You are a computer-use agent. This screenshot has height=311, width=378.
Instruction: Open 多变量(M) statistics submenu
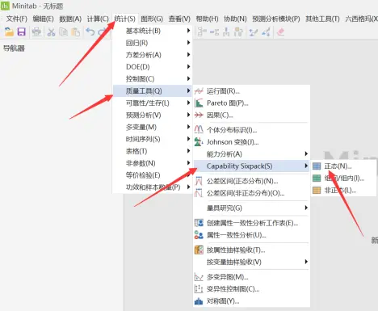coord(152,127)
